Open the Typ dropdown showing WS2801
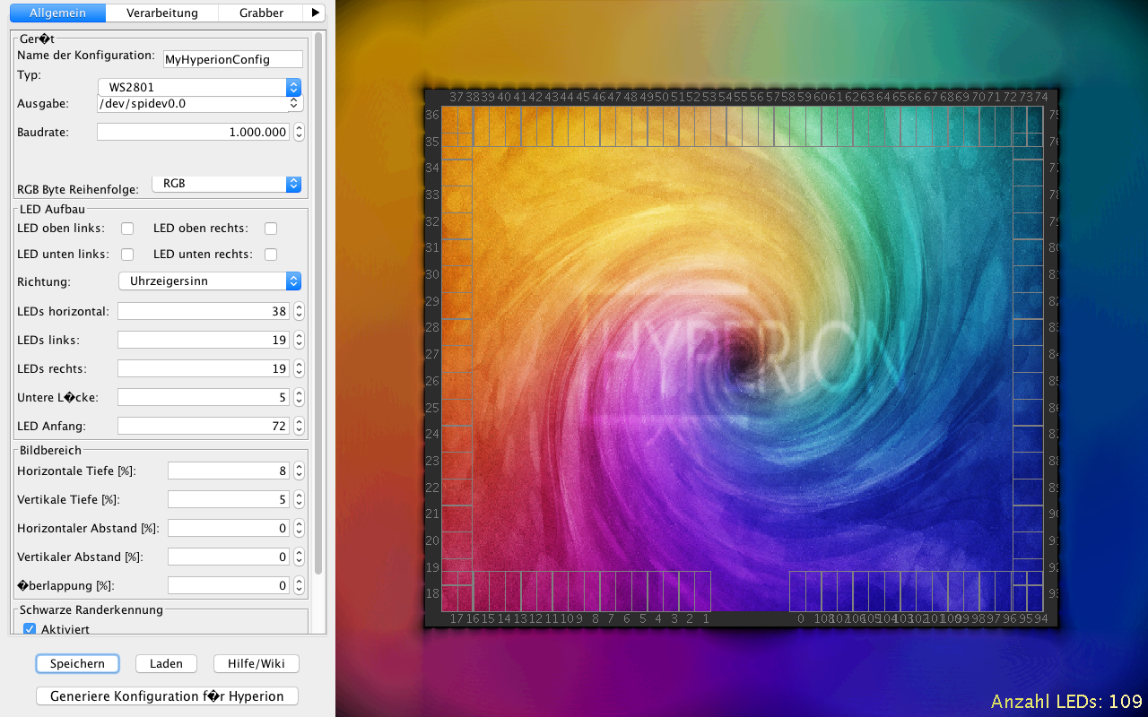The image size is (1148, 717). click(199, 87)
